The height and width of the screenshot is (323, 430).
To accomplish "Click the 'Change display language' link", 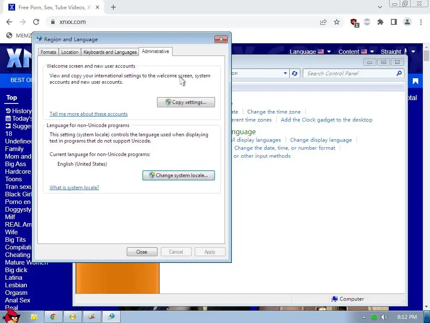I will pyautogui.click(x=321, y=140).
